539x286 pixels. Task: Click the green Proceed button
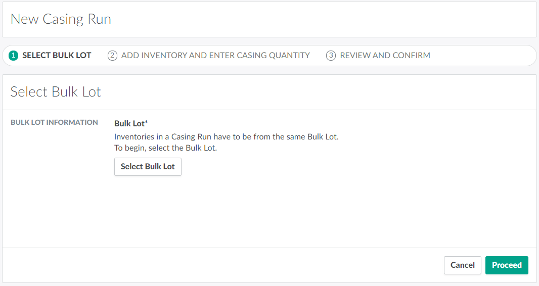tap(507, 265)
